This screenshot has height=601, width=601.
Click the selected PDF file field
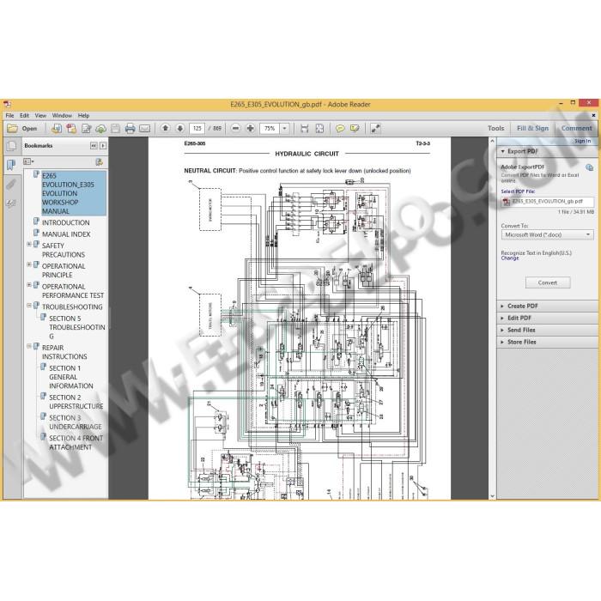point(548,202)
